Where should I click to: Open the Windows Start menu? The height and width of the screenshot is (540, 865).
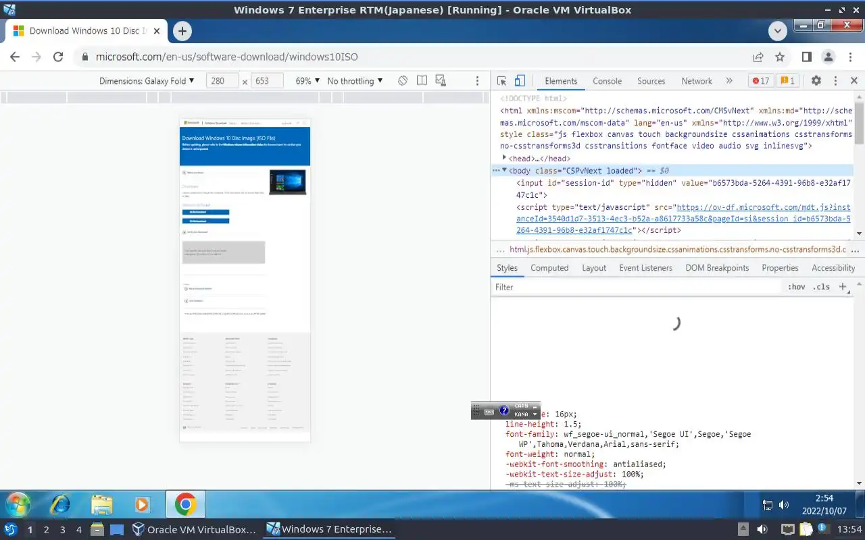point(18,504)
